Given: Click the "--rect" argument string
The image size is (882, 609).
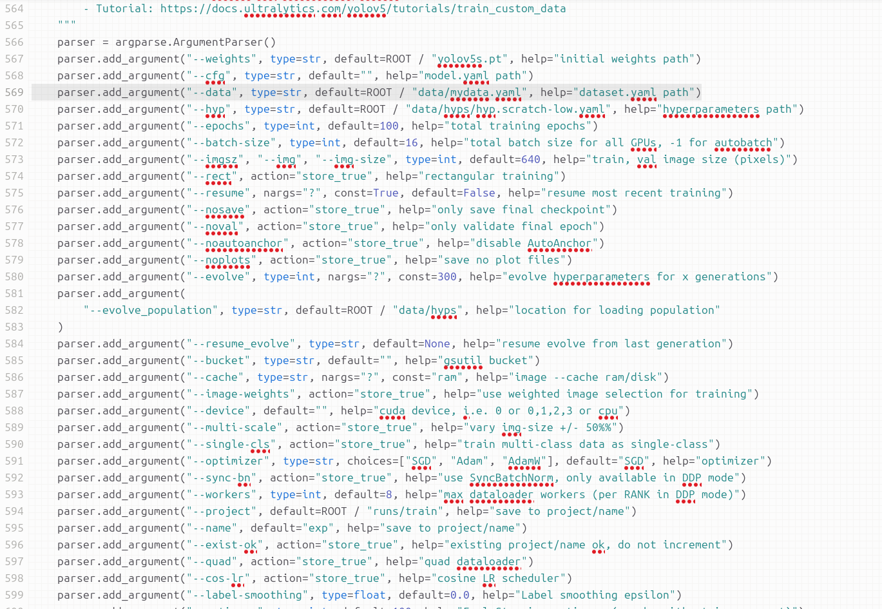Looking at the screenshot, I should pos(212,176).
